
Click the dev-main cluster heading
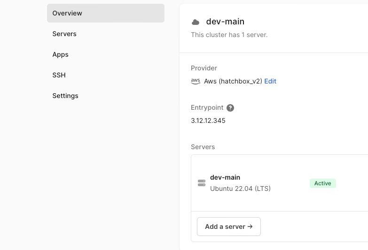(x=225, y=22)
